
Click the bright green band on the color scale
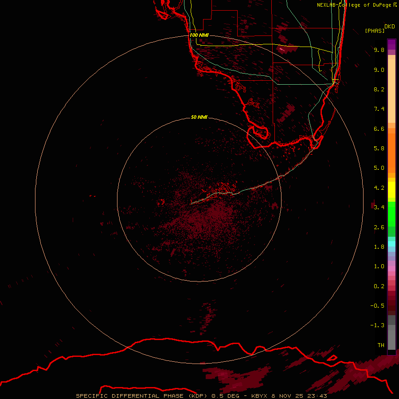[391, 214]
